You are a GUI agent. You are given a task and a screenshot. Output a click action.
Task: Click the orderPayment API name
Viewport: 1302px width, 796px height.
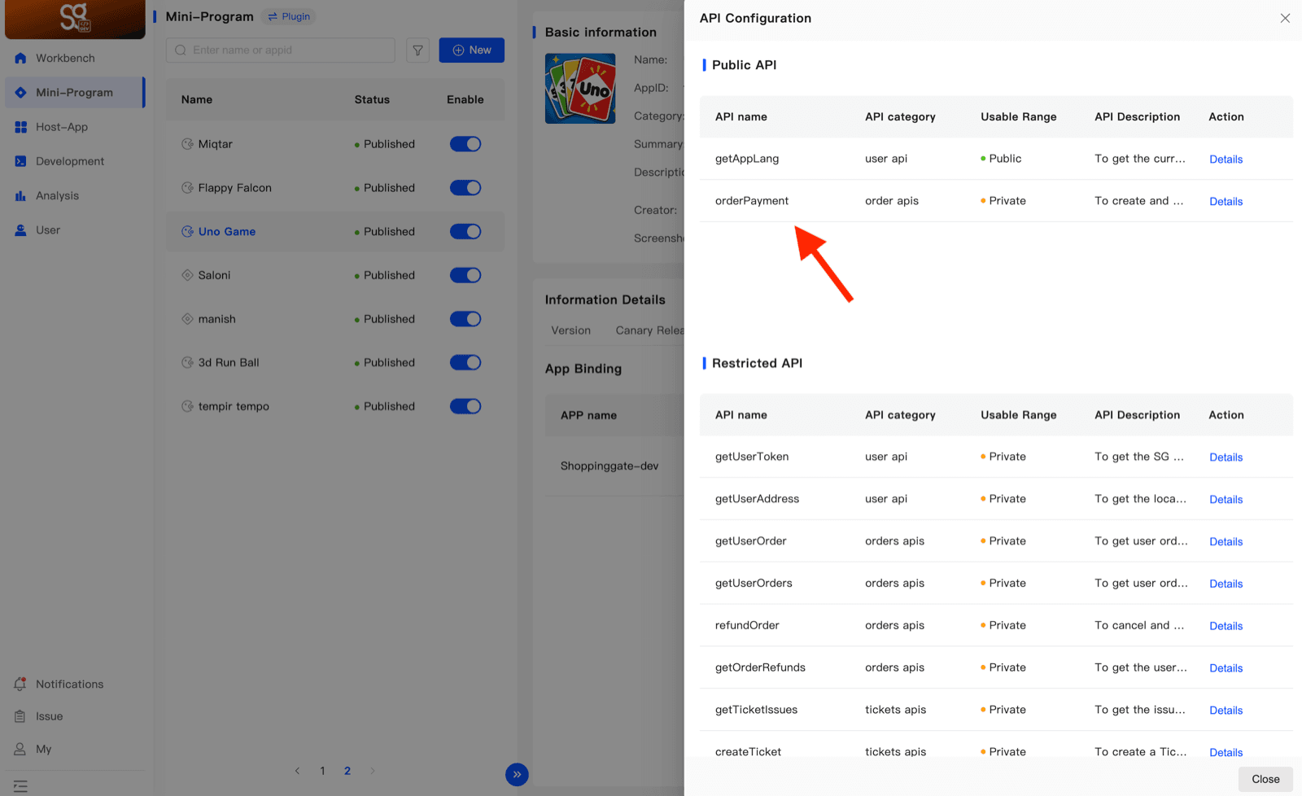pyautogui.click(x=752, y=200)
